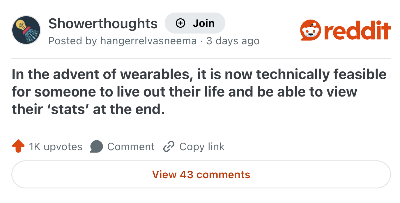
Task: Open hangerrelvasneema's user profile
Action: coord(148,41)
